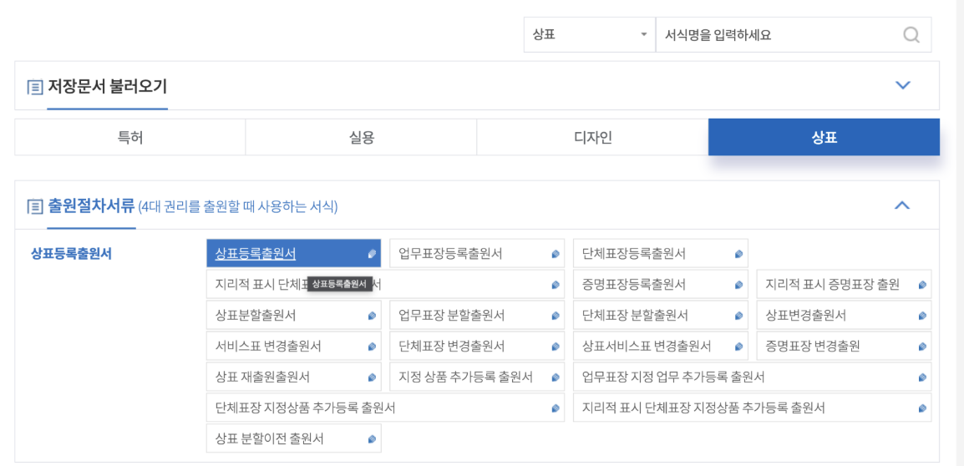Select the 상표 tab
The height and width of the screenshot is (466, 964).
point(824,137)
